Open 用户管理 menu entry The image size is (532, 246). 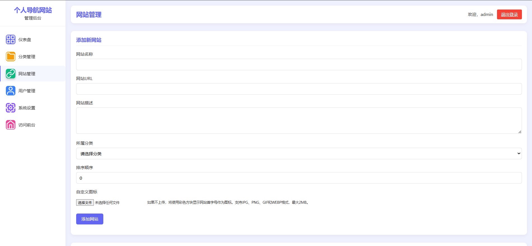33,91
